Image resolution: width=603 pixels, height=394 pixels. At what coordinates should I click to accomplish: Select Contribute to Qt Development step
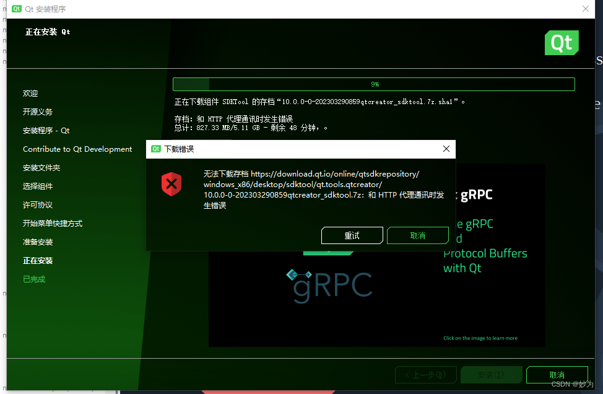pyautogui.click(x=77, y=149)
